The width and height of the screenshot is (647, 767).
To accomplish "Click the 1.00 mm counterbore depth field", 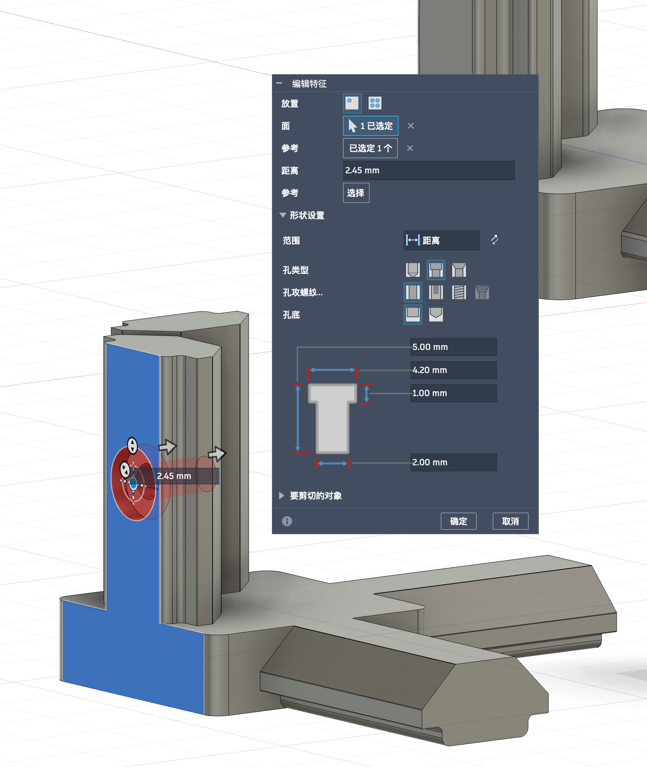I will pos(453,393).
